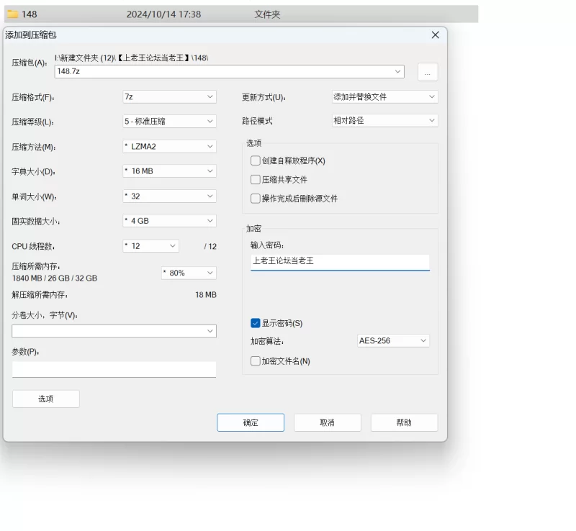Expand the archive name 148.7z dropdown
Image resolution: width=576 pixels, height=531 pixels.
click(397, 71)
